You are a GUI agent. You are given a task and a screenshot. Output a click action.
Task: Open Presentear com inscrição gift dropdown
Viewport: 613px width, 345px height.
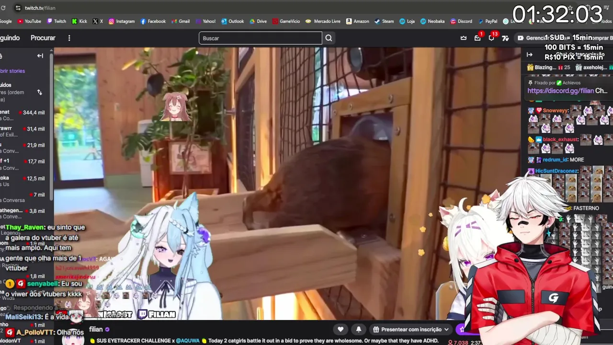[x=411, y=329]
